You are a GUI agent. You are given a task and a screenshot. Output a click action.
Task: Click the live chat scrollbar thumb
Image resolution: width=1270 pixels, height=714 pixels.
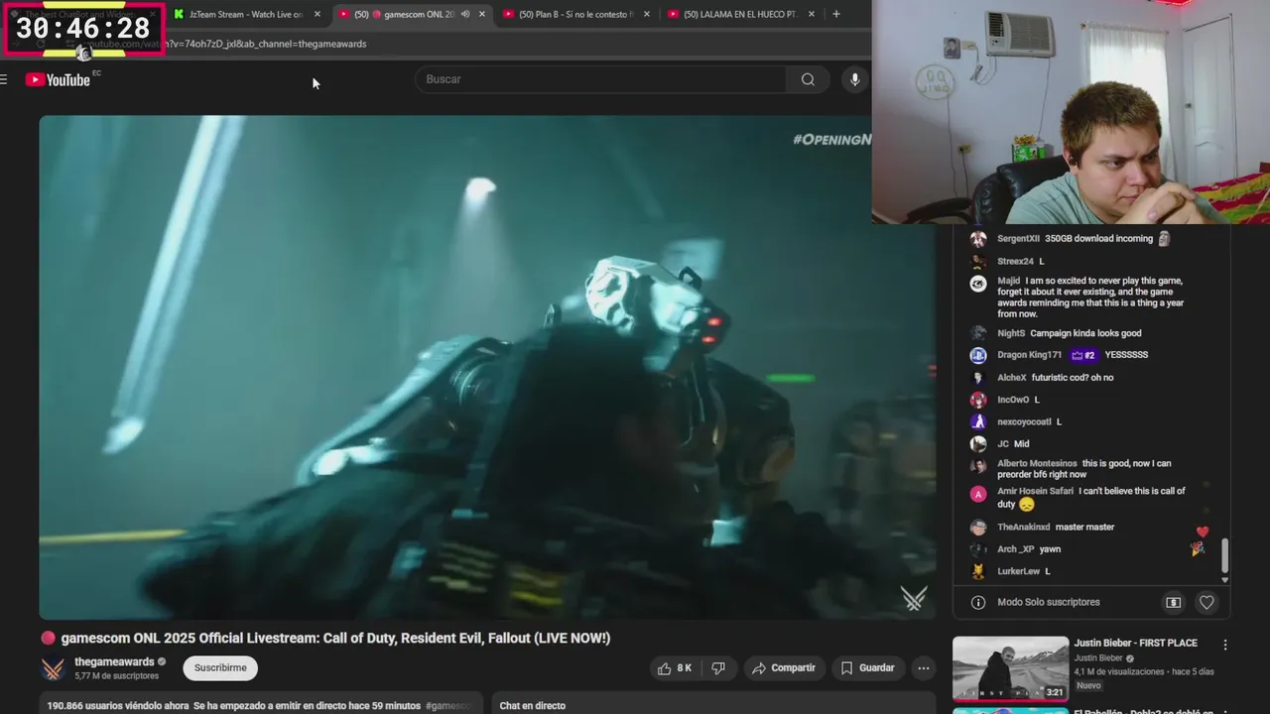point(1224,555)
